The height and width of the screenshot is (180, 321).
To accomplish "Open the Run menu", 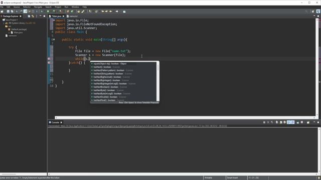I will (66, 7).
